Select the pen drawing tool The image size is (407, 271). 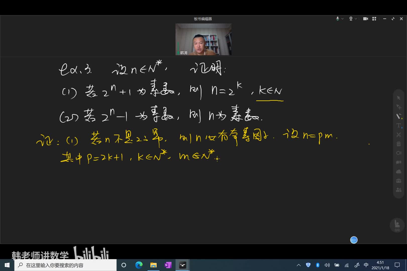click(398, 116)
